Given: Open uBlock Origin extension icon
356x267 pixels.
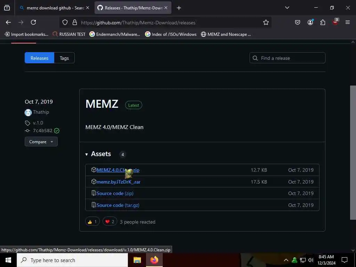Looking at the screenshot, I should [335, 22].
